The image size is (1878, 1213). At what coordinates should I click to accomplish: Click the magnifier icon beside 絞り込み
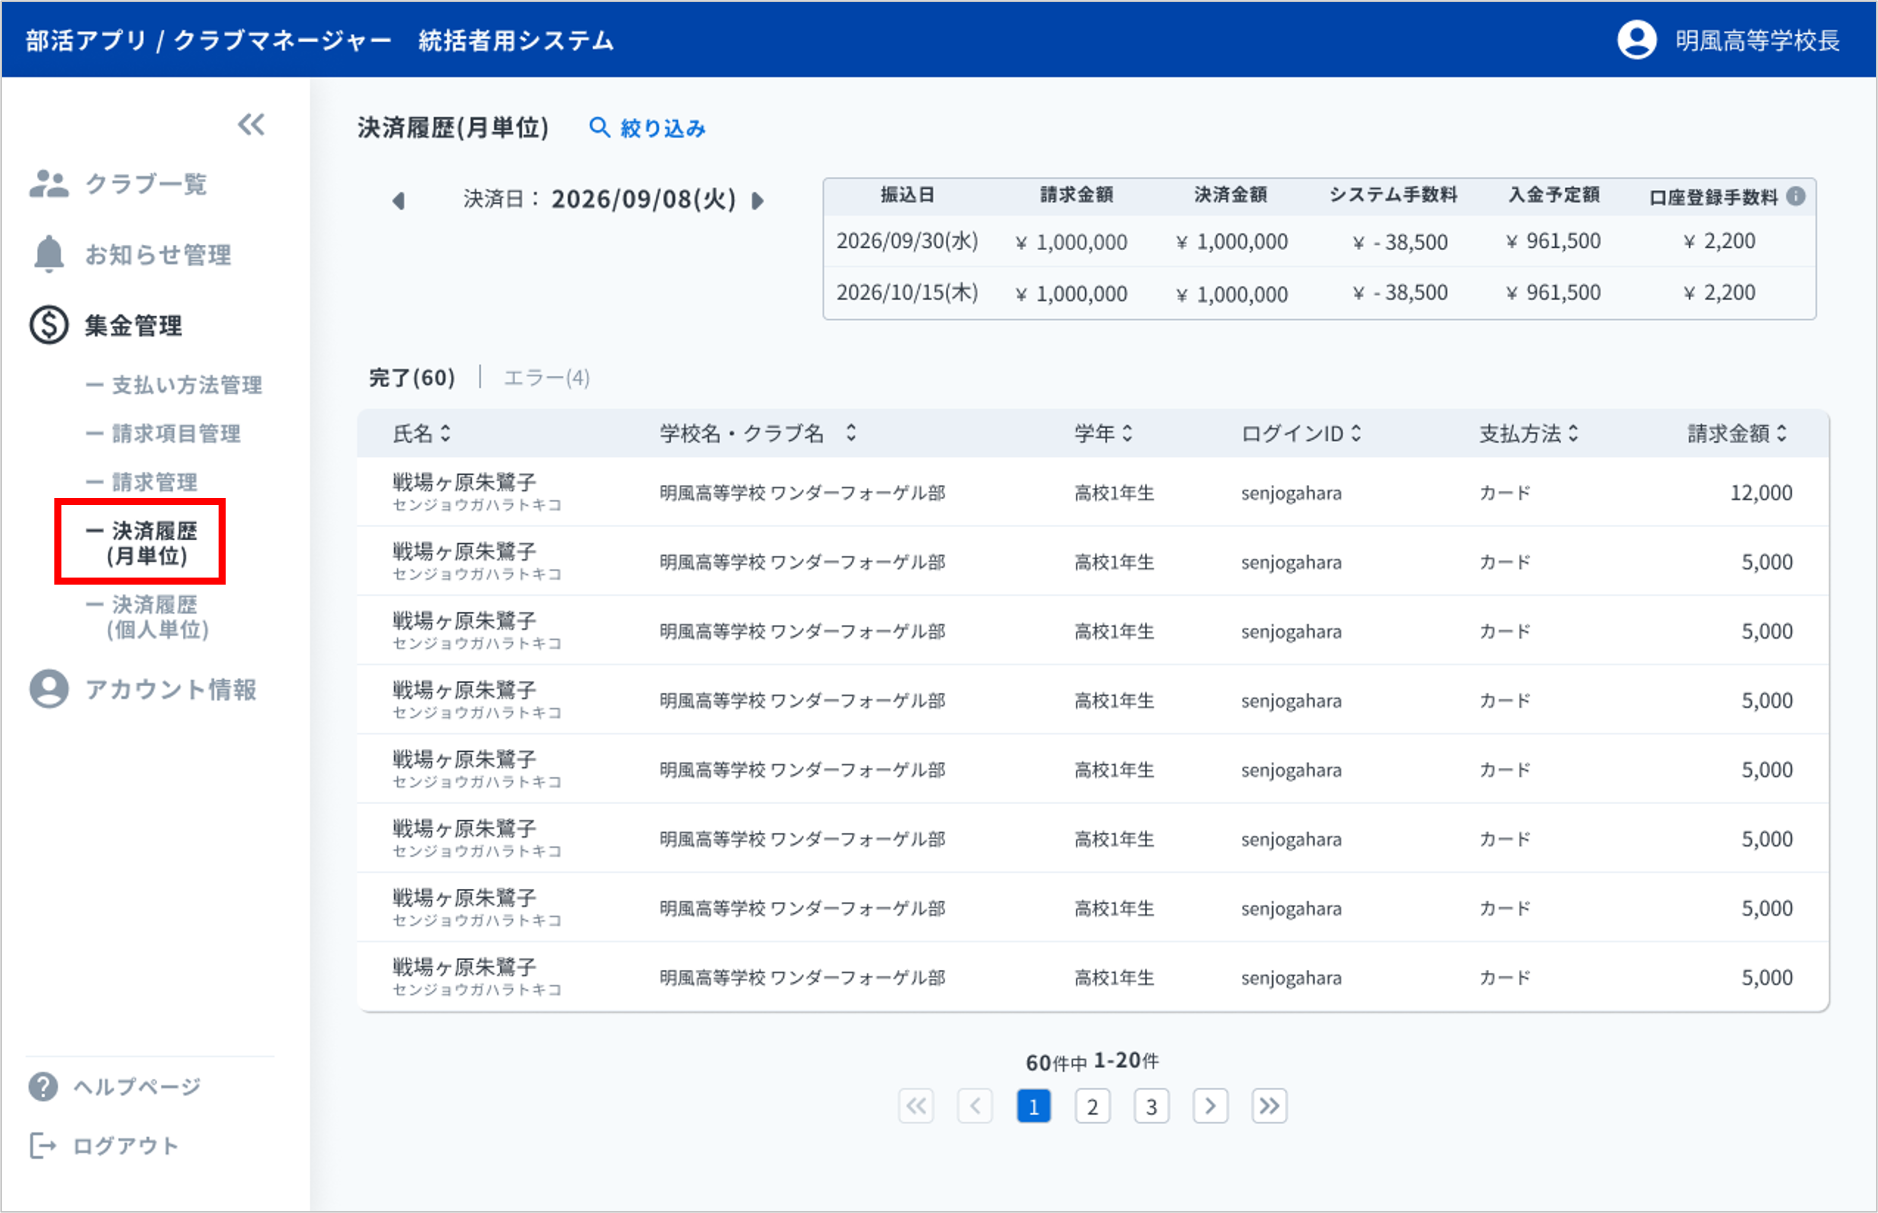[599, 127]
